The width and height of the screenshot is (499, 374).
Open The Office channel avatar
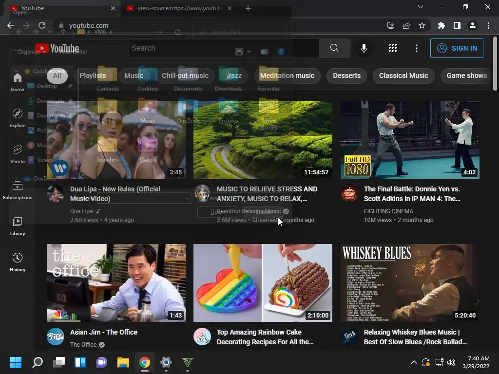[x=56, y=337]
